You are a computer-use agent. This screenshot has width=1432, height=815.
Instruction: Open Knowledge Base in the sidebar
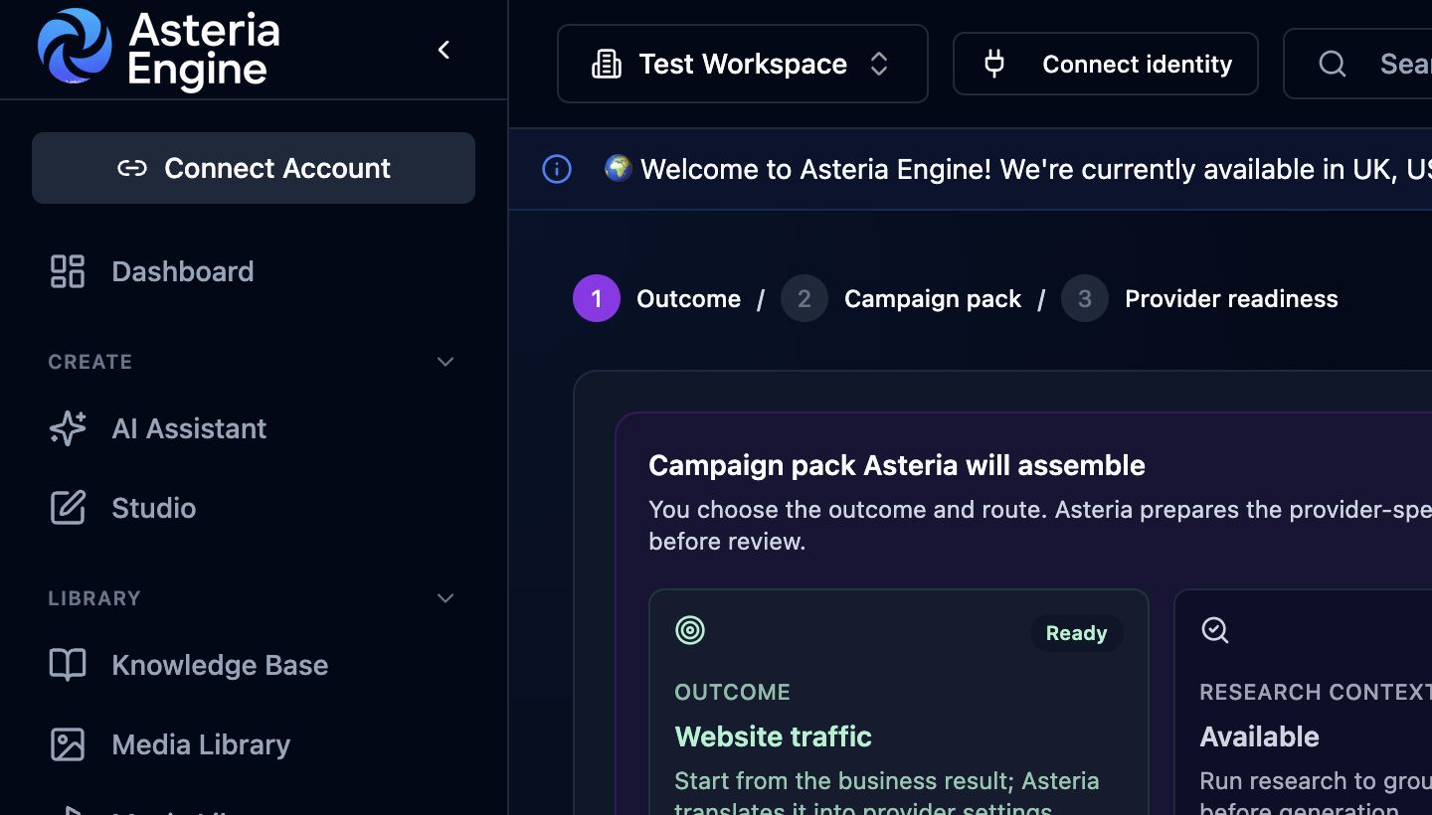pyautogui.click(x=254, y=665)
